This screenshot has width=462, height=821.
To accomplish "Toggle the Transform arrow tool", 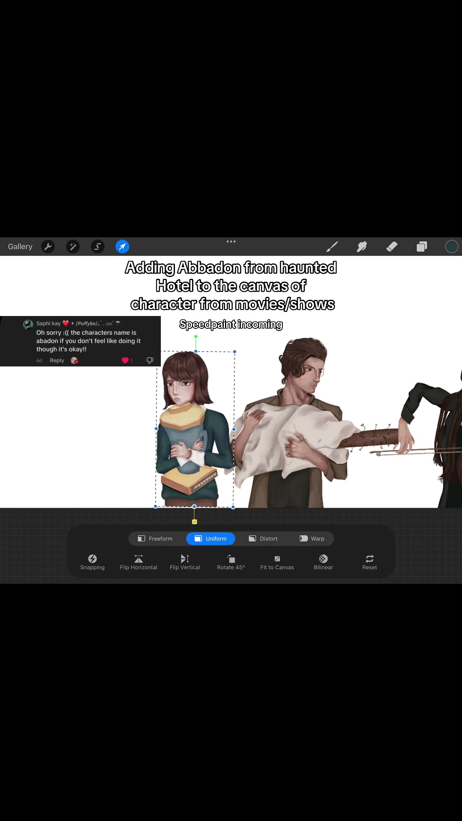I will click(122, 247).
